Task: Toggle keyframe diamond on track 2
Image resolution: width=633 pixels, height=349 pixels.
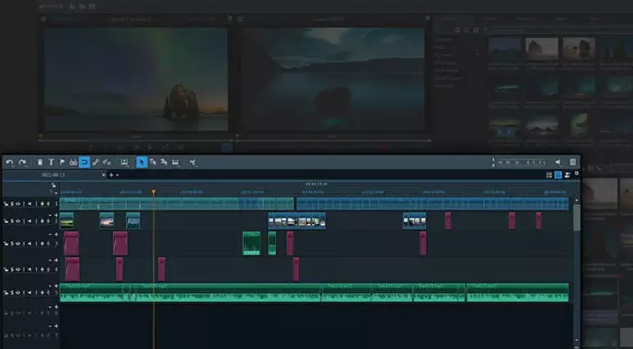Action: coord(42,221)
